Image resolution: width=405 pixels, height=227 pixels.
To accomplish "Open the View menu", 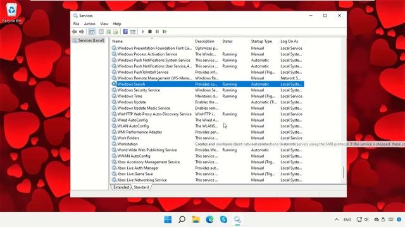I will click(x=104, y=24).
